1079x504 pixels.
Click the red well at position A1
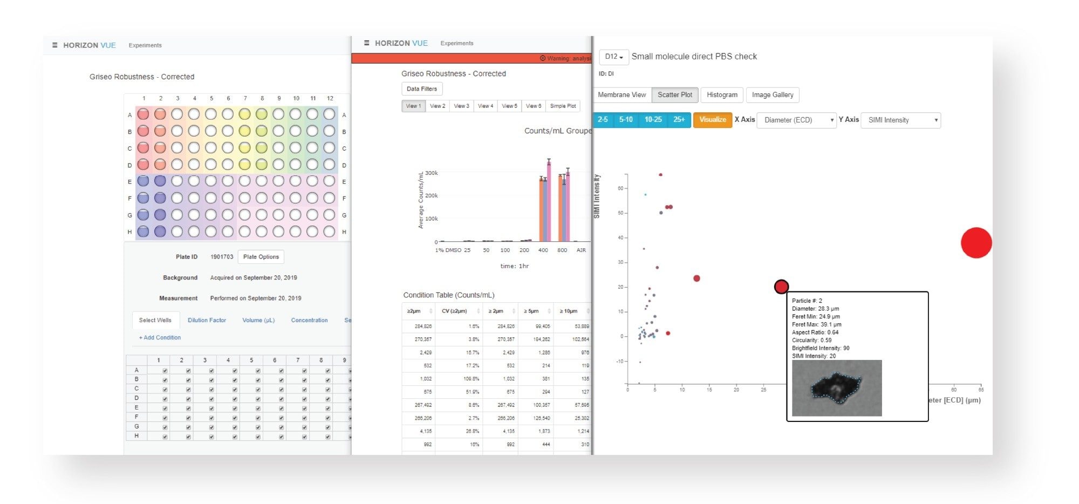[144, 114]
